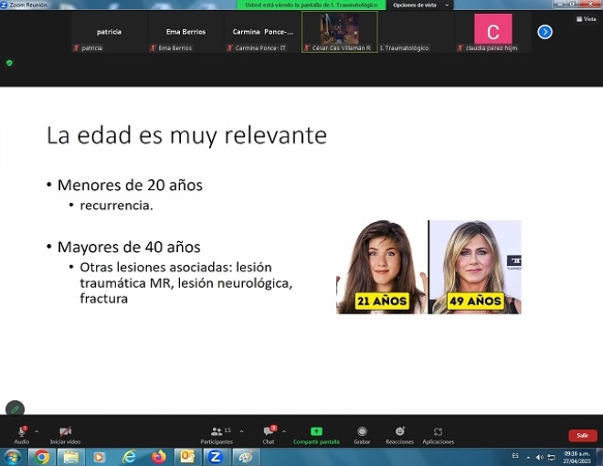Image resolution: width=603 pixels, height=466 pixels.
Task: Open the volume speaker tray icon
Action: (540, 457)
